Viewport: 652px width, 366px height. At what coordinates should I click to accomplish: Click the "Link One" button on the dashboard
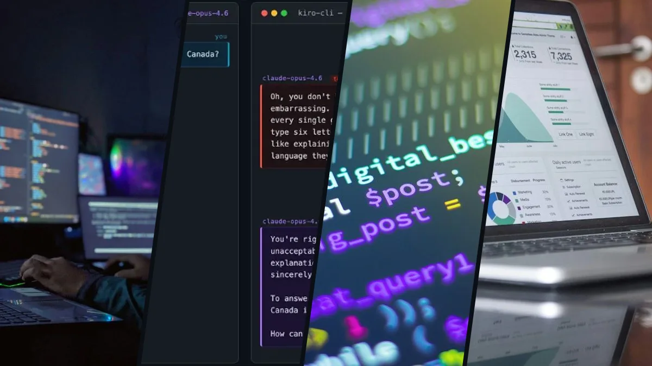(x=565, y=134)
